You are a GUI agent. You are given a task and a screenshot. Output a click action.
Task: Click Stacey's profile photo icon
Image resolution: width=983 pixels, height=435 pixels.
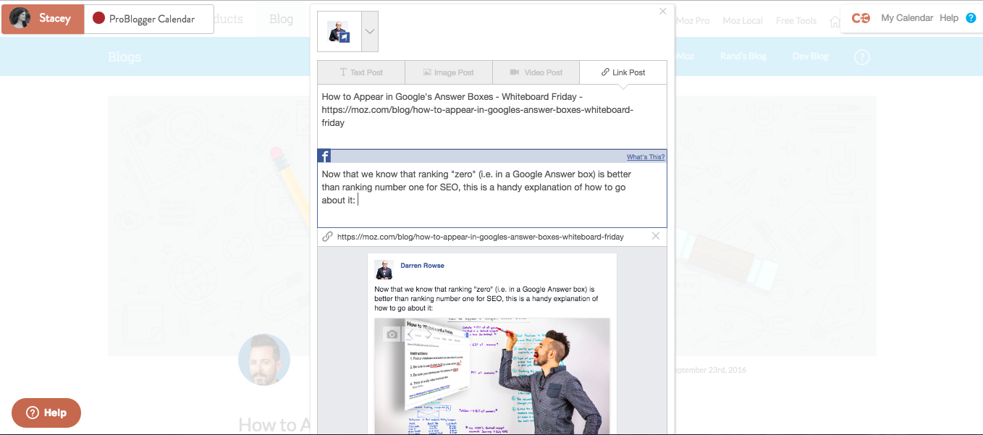pyautogui.click(x=20, y=19)
